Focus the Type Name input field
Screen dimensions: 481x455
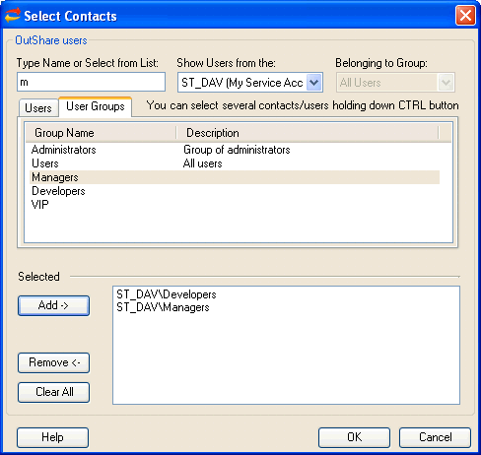tap(91, 82)
